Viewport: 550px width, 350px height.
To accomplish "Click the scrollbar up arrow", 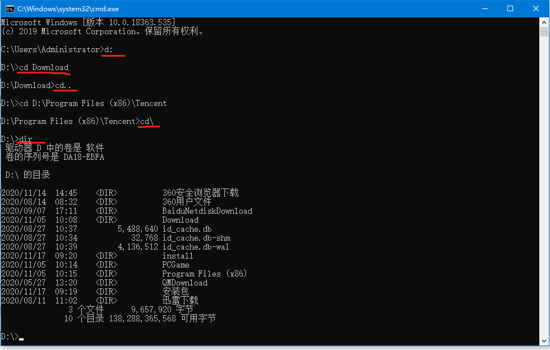I will 544,22.
